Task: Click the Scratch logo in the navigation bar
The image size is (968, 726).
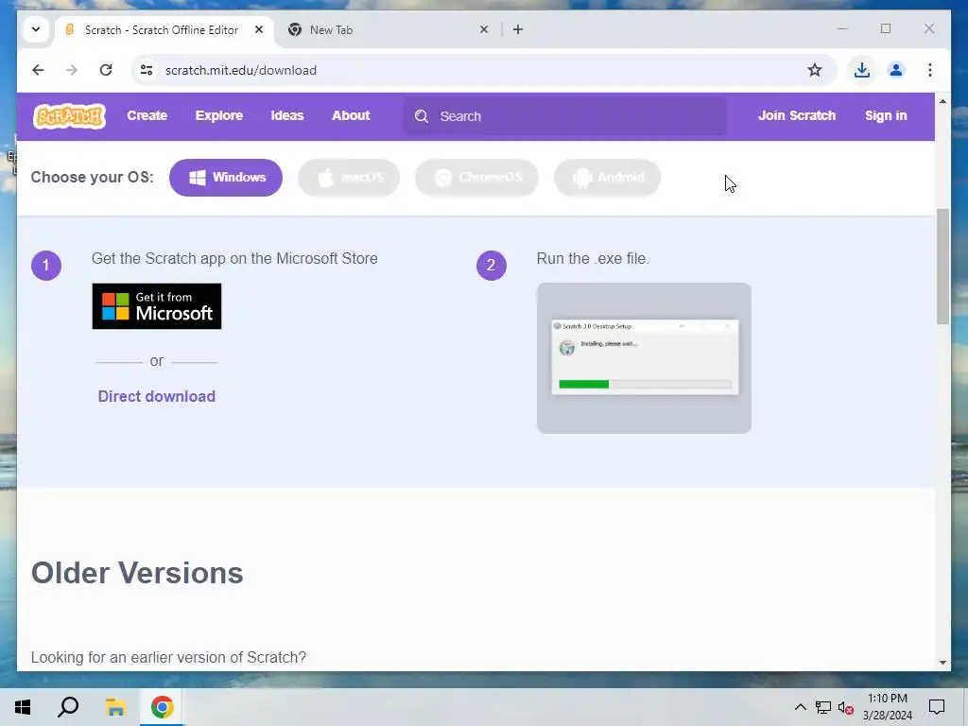Action: click(x=69, y=115)
